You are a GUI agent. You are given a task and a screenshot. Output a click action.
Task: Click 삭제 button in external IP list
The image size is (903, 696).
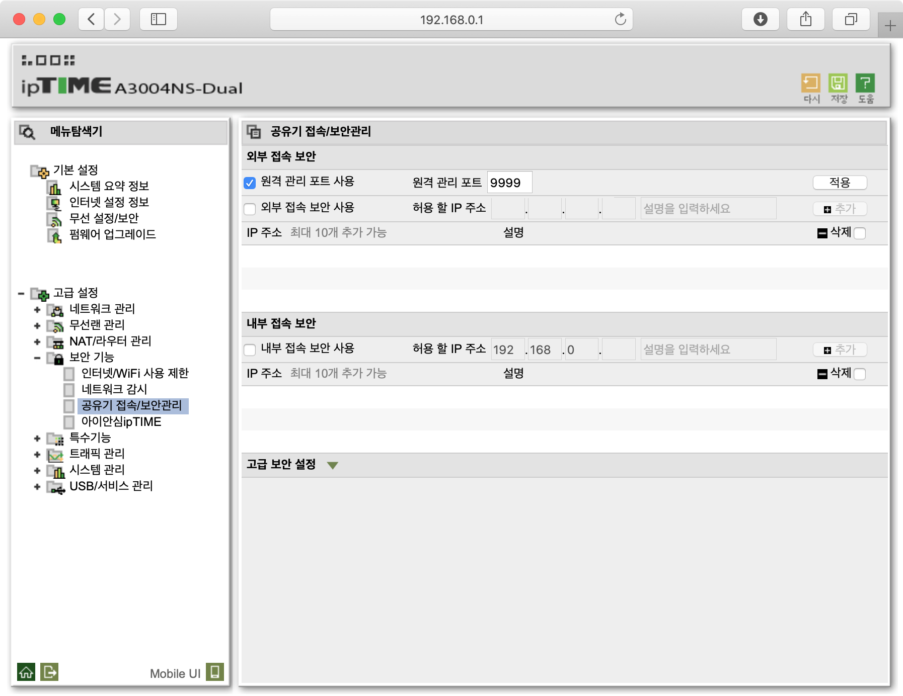pyautogui.click(x=835, y=232)
